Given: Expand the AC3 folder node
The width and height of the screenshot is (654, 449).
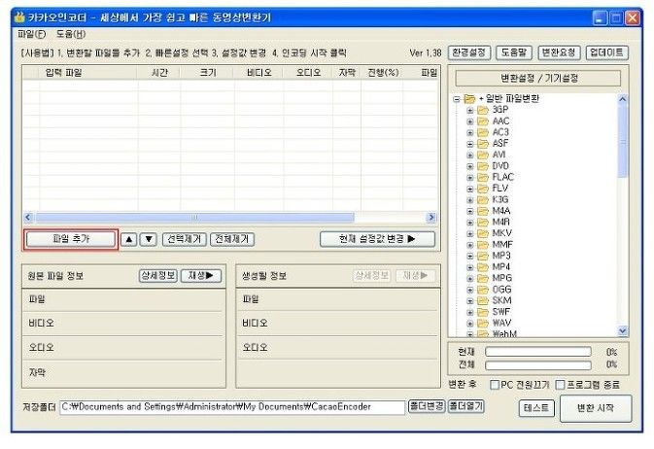Looking at the screenshot, I should (470, 133).
